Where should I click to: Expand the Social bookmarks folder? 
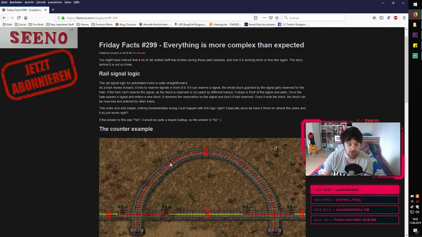[20, 24]
